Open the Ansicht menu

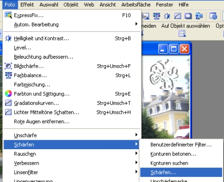point(108,4)
